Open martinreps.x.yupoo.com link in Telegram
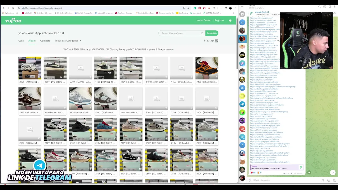 click(263, 20)
